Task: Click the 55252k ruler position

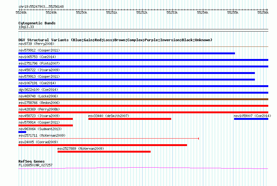Action: (x=142, y=12)
